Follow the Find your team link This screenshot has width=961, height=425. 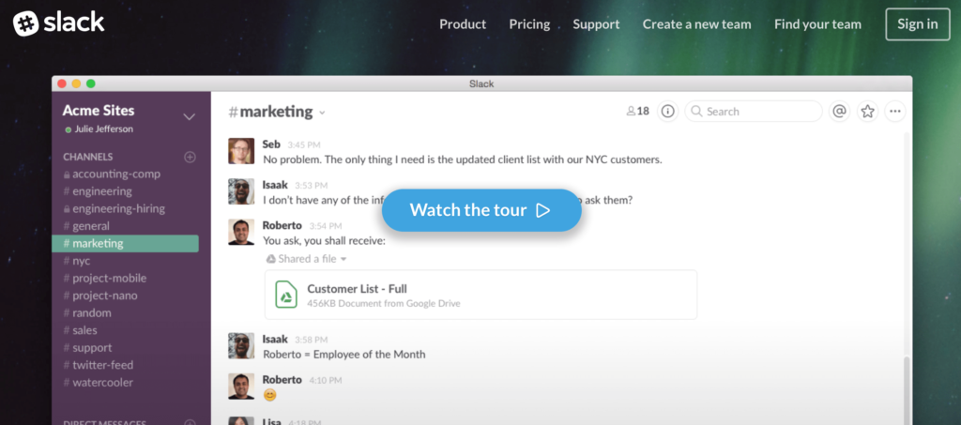click(x=817, y=24)
